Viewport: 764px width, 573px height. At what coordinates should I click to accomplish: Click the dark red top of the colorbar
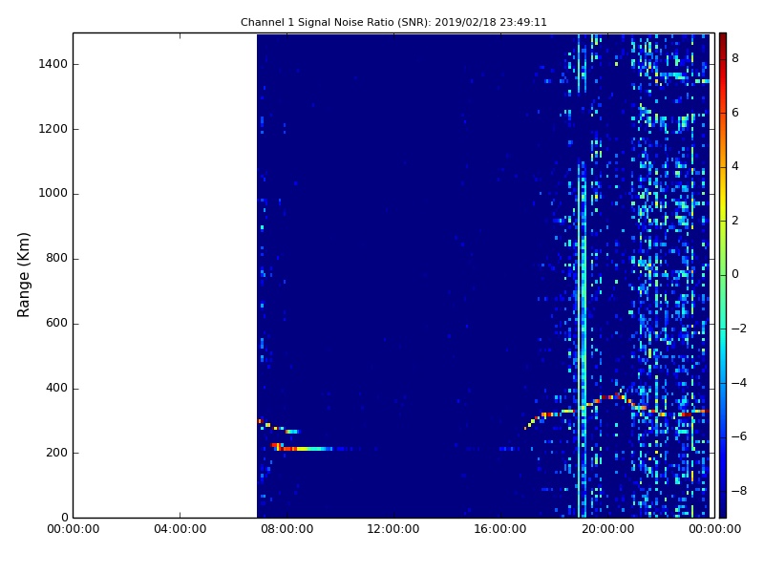(723, 39)
